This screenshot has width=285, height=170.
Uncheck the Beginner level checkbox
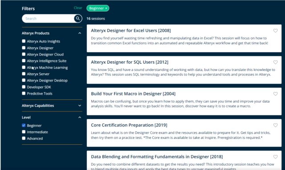tap(24, 125)
